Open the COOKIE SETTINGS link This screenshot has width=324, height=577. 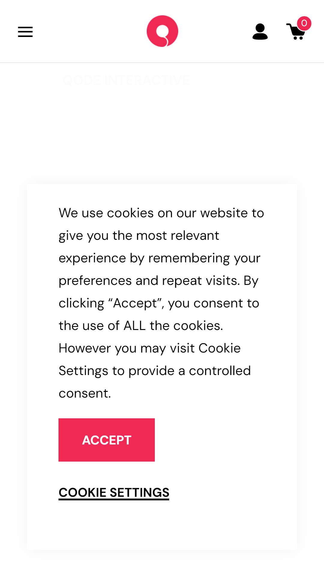pos(114,493)
